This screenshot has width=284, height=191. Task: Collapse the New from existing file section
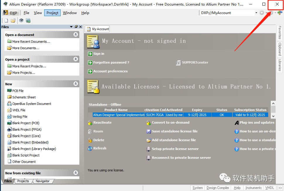[x=76, y=173]
